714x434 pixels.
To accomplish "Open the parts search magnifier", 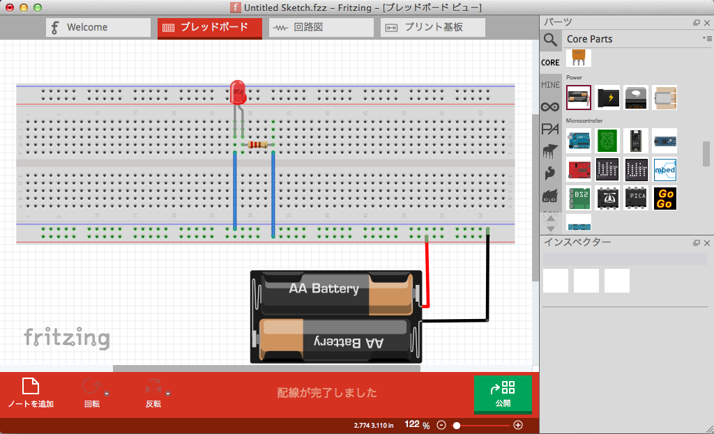I will point(551,40).
